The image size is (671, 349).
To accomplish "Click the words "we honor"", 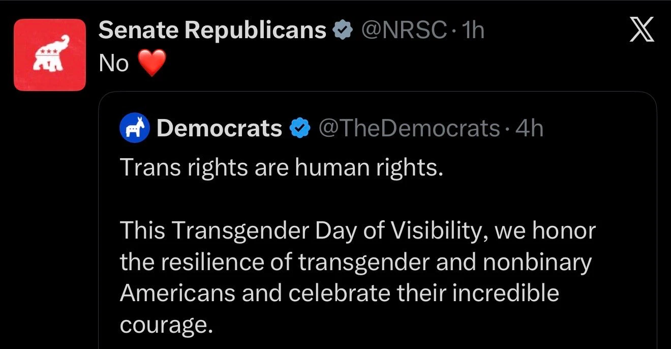I will click(x=544, y=231).
